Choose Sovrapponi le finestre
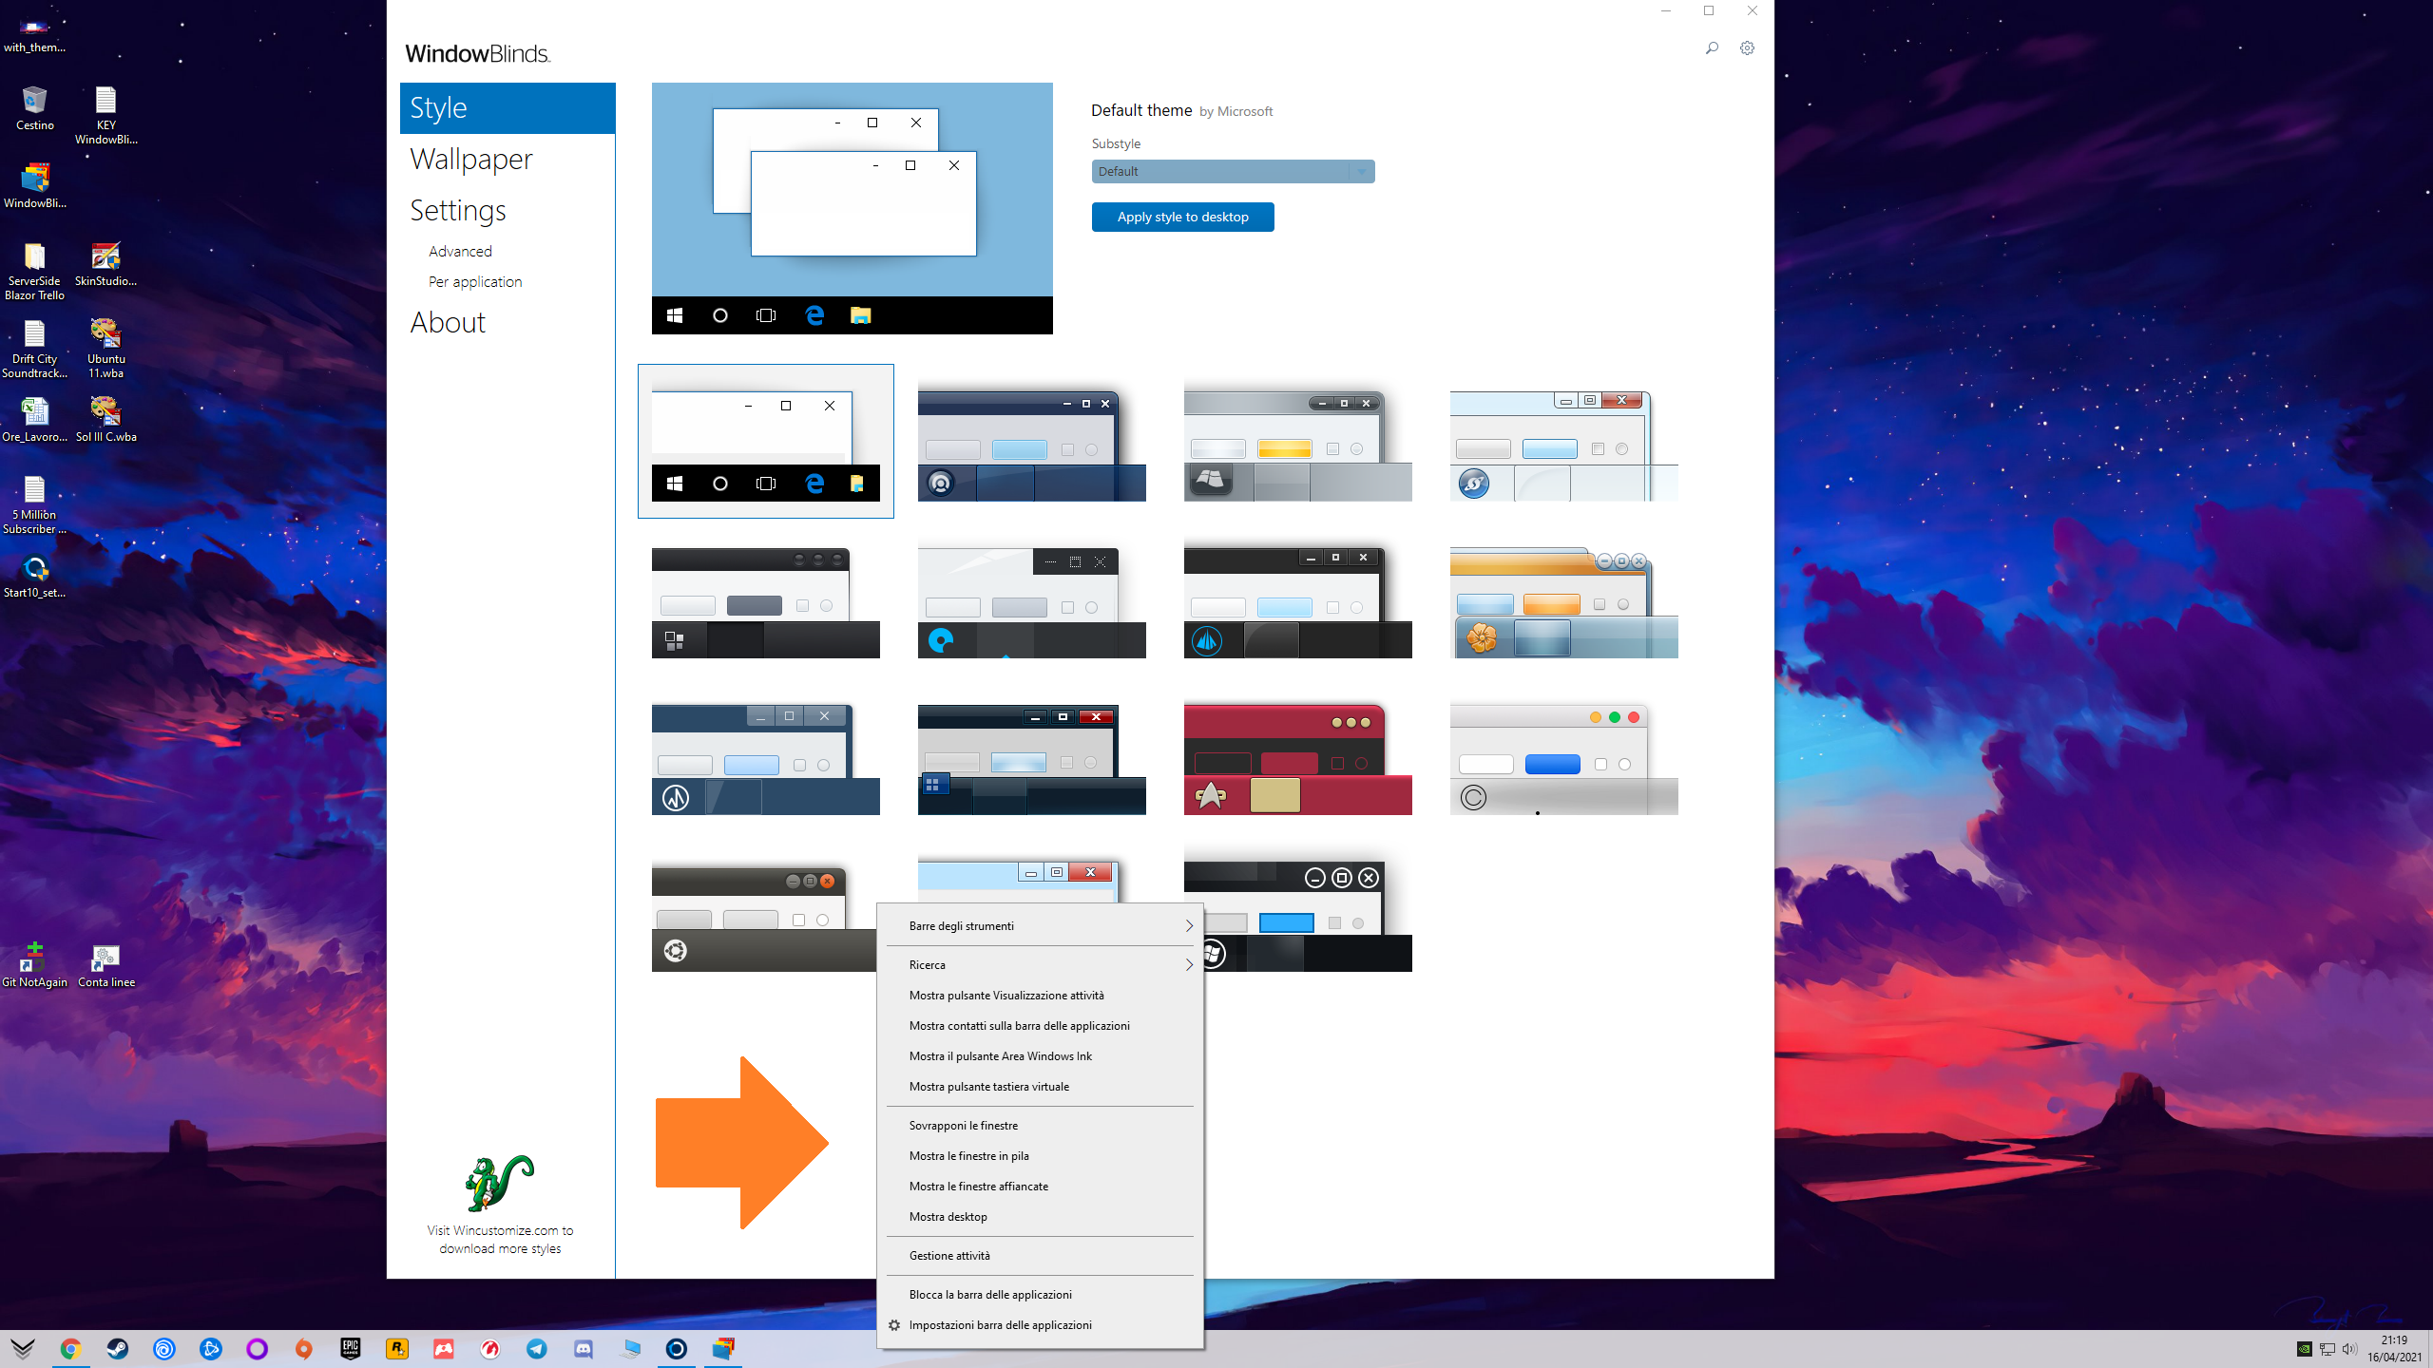2433x1368 pixels. 1040,1125
